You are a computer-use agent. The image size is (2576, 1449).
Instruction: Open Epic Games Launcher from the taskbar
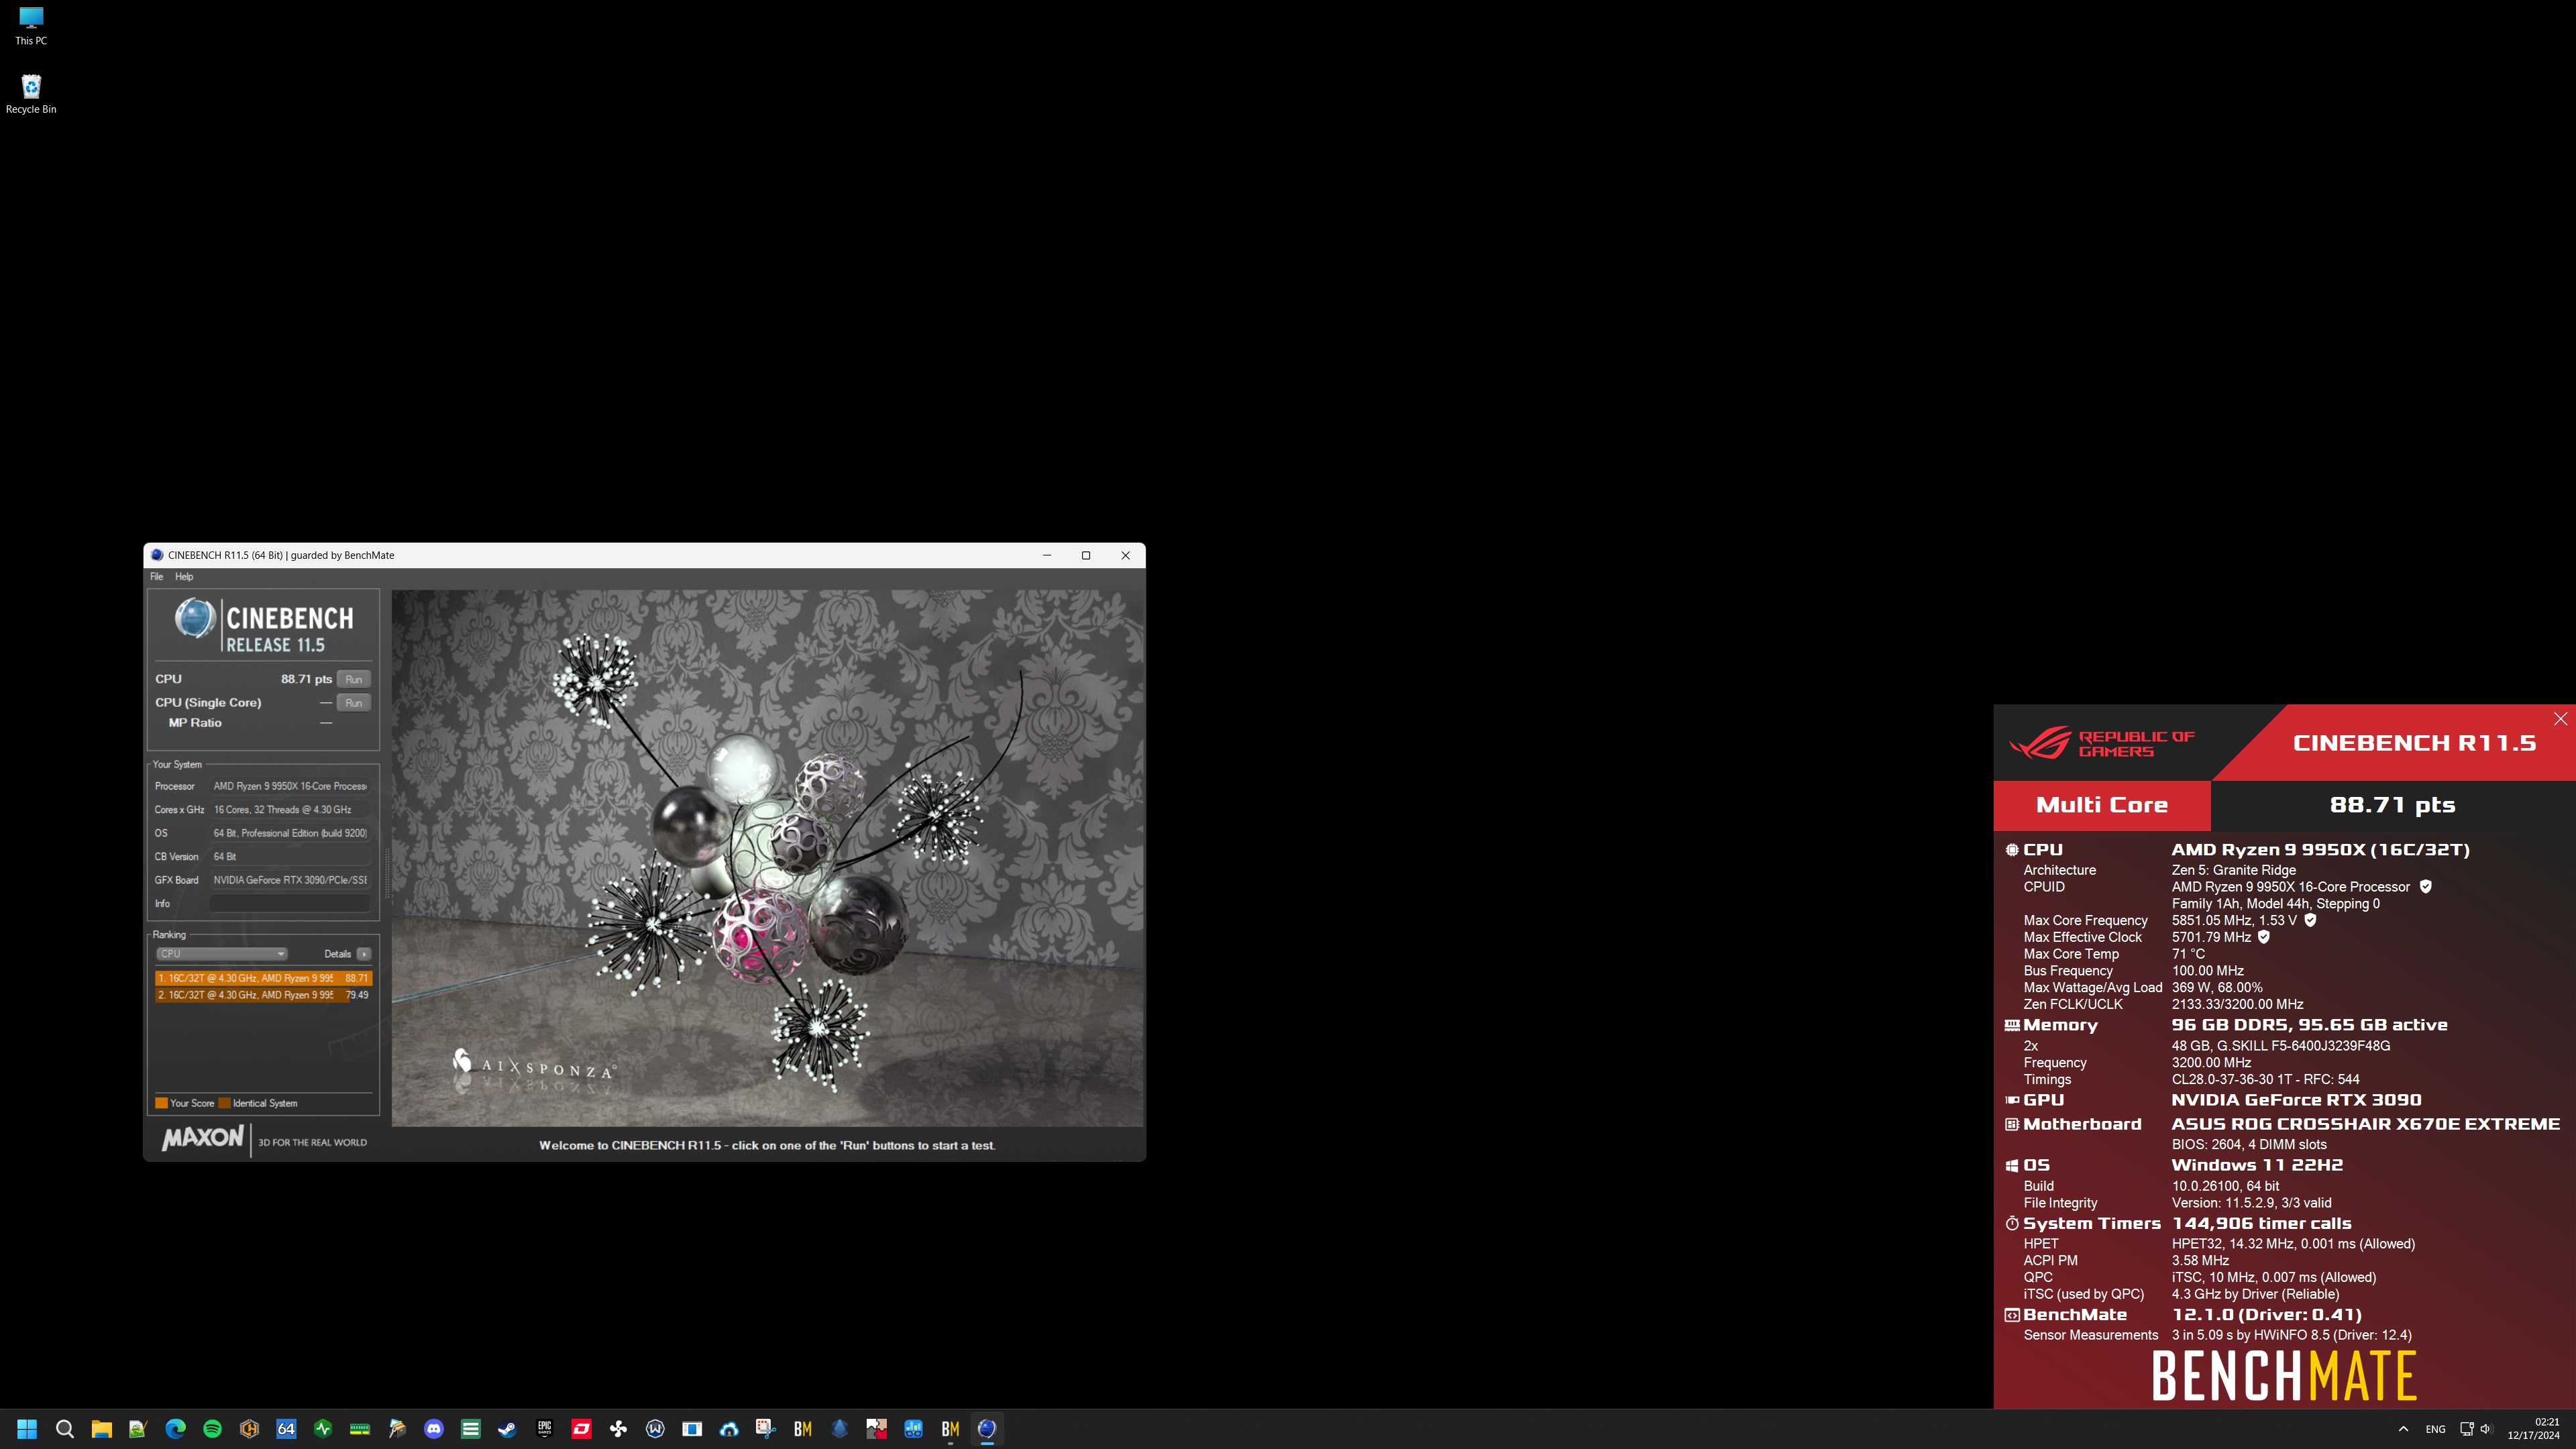544,1429
